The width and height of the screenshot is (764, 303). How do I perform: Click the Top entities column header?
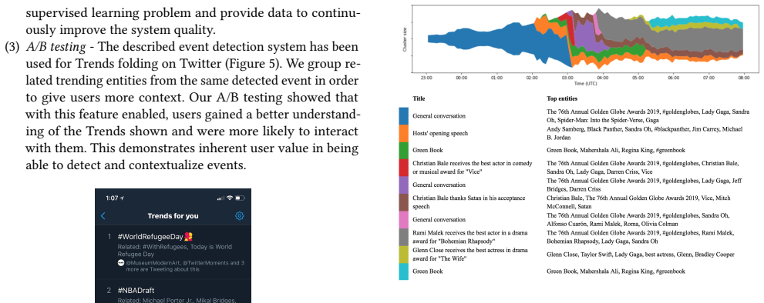point(562,98)
